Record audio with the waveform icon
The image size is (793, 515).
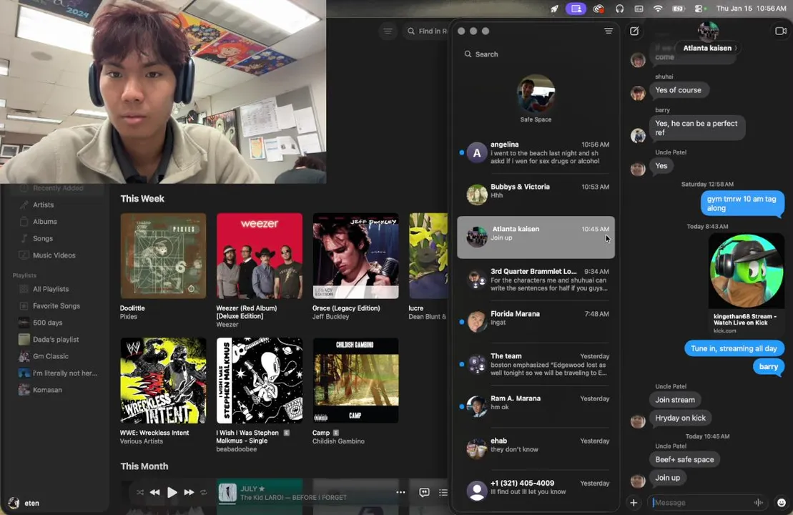point(758,502)
